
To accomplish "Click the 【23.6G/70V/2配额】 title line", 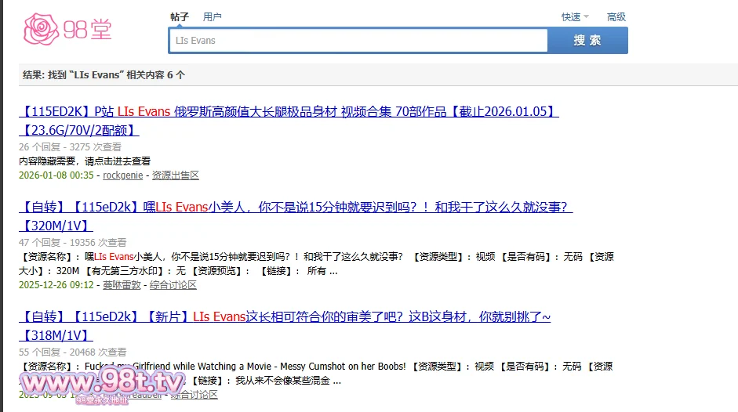I will click(x=78, y=130).
